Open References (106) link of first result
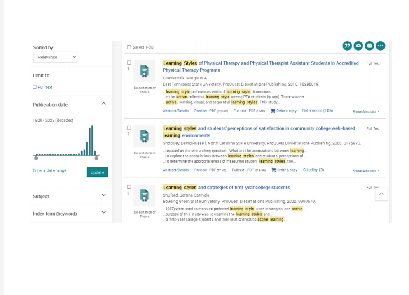Image resolution: width=409 pixels, height=295 pixels. (x=317, y=111)
